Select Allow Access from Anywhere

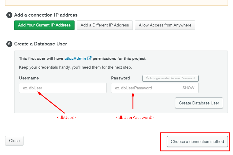(x=165, y=25)
